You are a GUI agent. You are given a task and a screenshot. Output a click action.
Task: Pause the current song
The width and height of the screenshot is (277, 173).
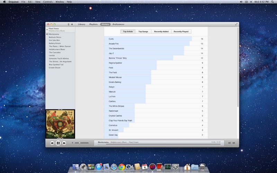tap(58, 143)
